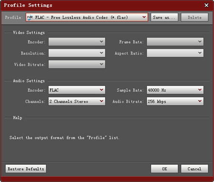Viewport: 214px width, 182px height.
Task: Click the Delete button
Action: click(x=195, y=17)
